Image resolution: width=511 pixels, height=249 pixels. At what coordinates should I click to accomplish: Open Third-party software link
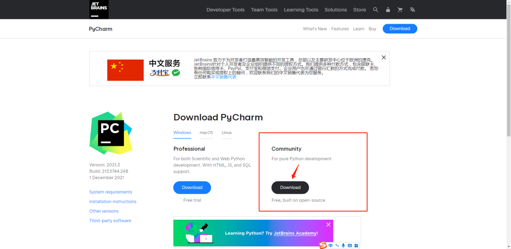(x=110, y=221)
